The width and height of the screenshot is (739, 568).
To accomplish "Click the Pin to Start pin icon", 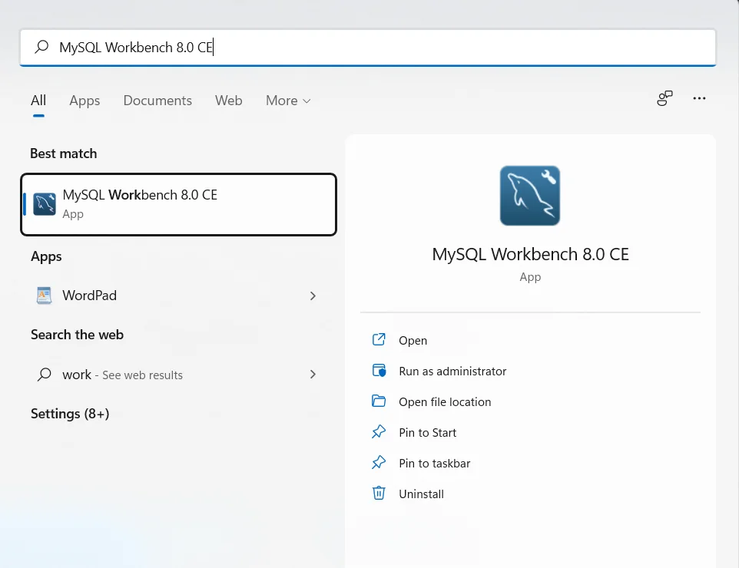I will [x=379, y=432].
